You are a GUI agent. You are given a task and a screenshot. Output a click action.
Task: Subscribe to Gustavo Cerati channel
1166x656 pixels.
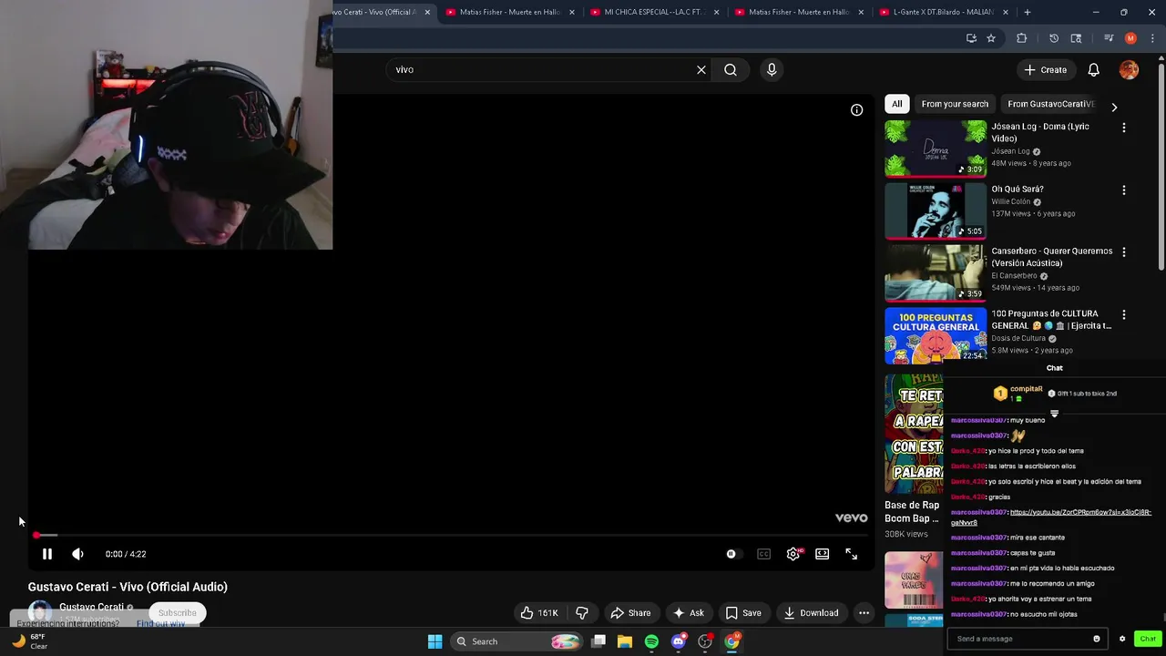coord(177,613)
